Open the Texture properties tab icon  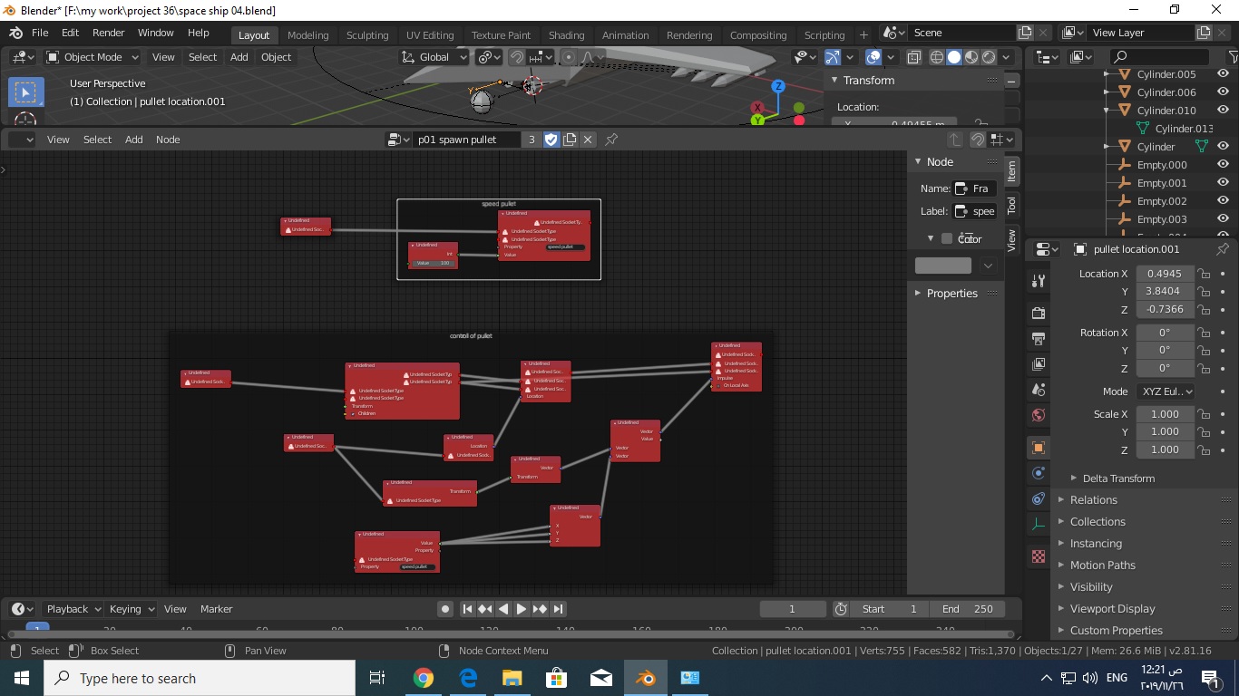pyautogui.click(x=1039, y=556)
